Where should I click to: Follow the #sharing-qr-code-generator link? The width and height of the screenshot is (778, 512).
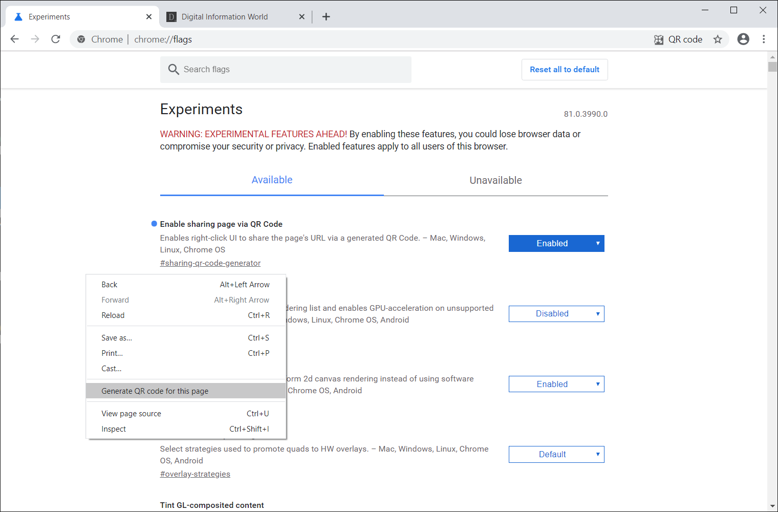tap(210, 263)
